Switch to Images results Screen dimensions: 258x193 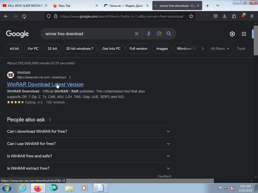point(162,49)
